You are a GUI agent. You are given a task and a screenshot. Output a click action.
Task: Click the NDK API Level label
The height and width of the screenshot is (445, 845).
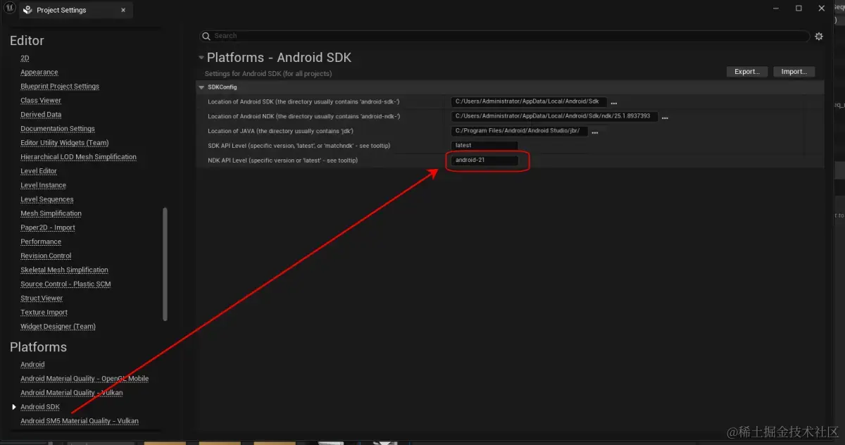coord(282,161)
